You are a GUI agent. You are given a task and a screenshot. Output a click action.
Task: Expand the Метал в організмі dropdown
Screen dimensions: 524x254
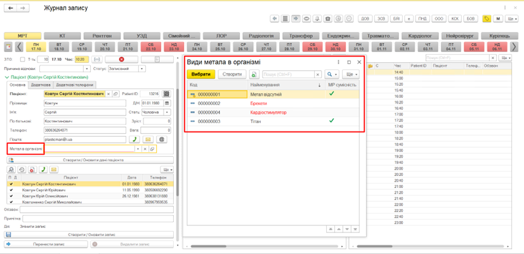click(x=138, y=149)
